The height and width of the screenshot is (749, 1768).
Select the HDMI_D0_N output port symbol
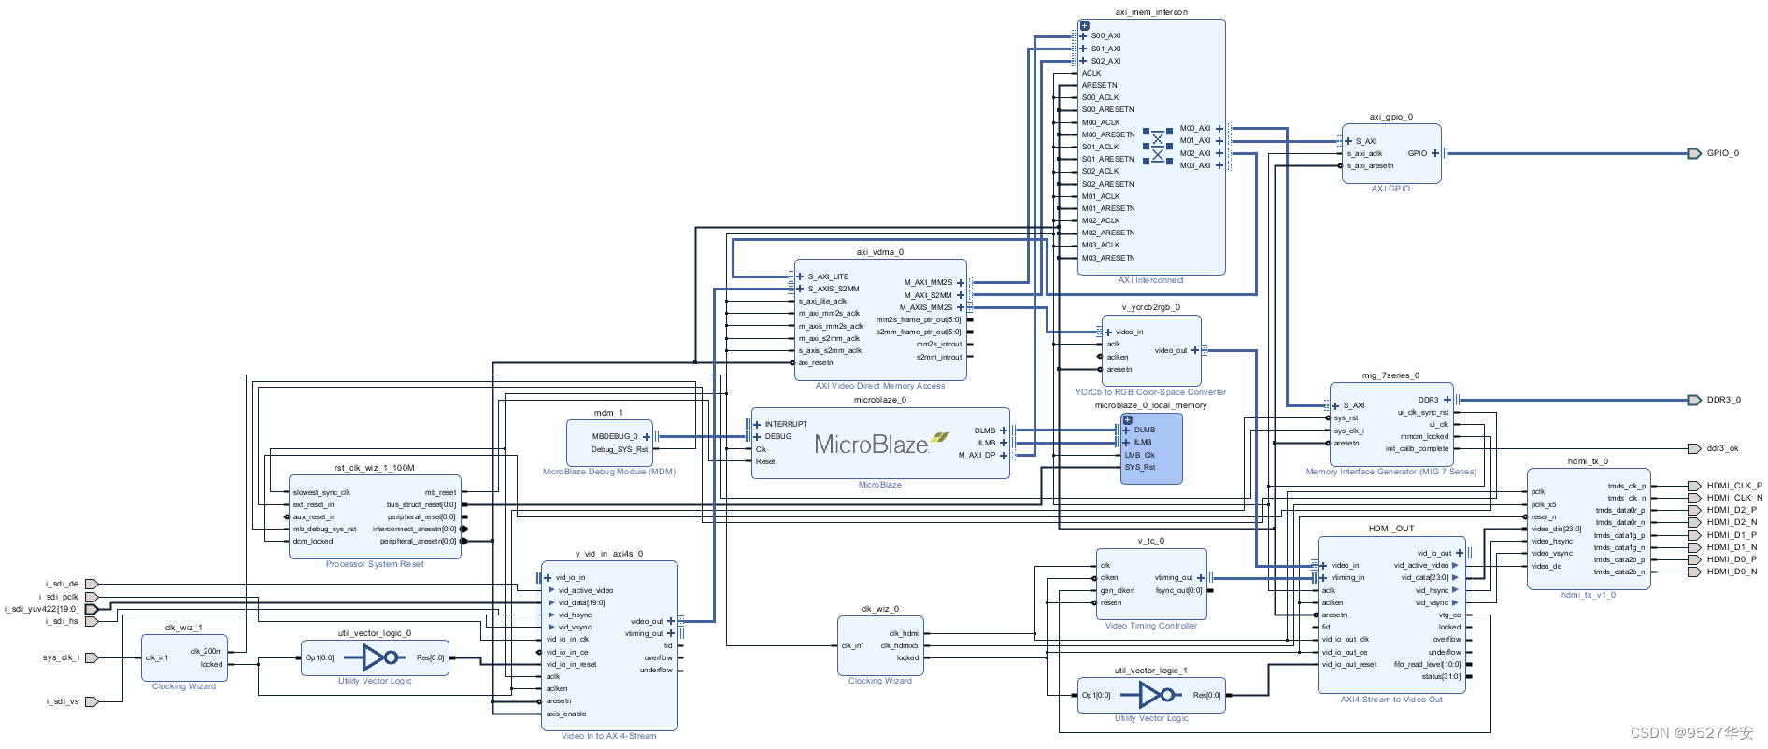tap(1694, 572)
